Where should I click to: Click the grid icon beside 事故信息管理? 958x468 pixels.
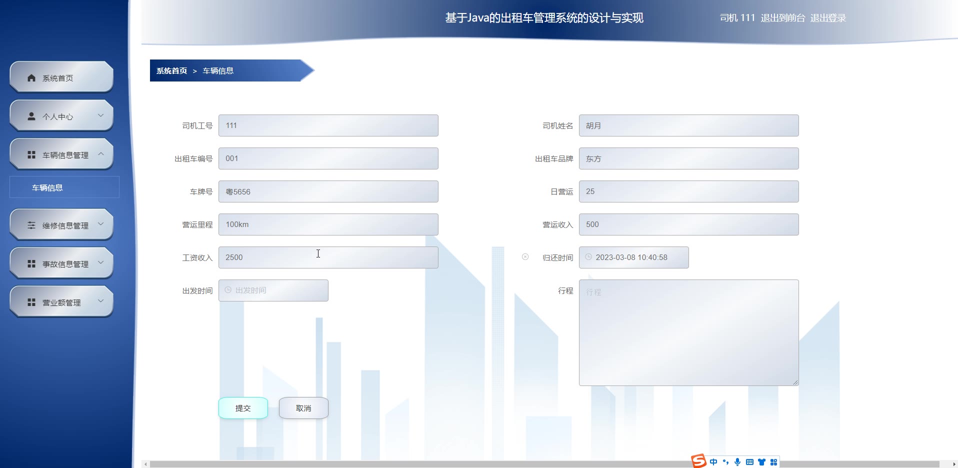(x=31, y=264)
